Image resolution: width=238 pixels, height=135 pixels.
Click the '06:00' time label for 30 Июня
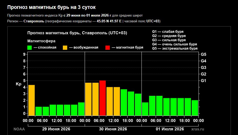click(99, 121)
